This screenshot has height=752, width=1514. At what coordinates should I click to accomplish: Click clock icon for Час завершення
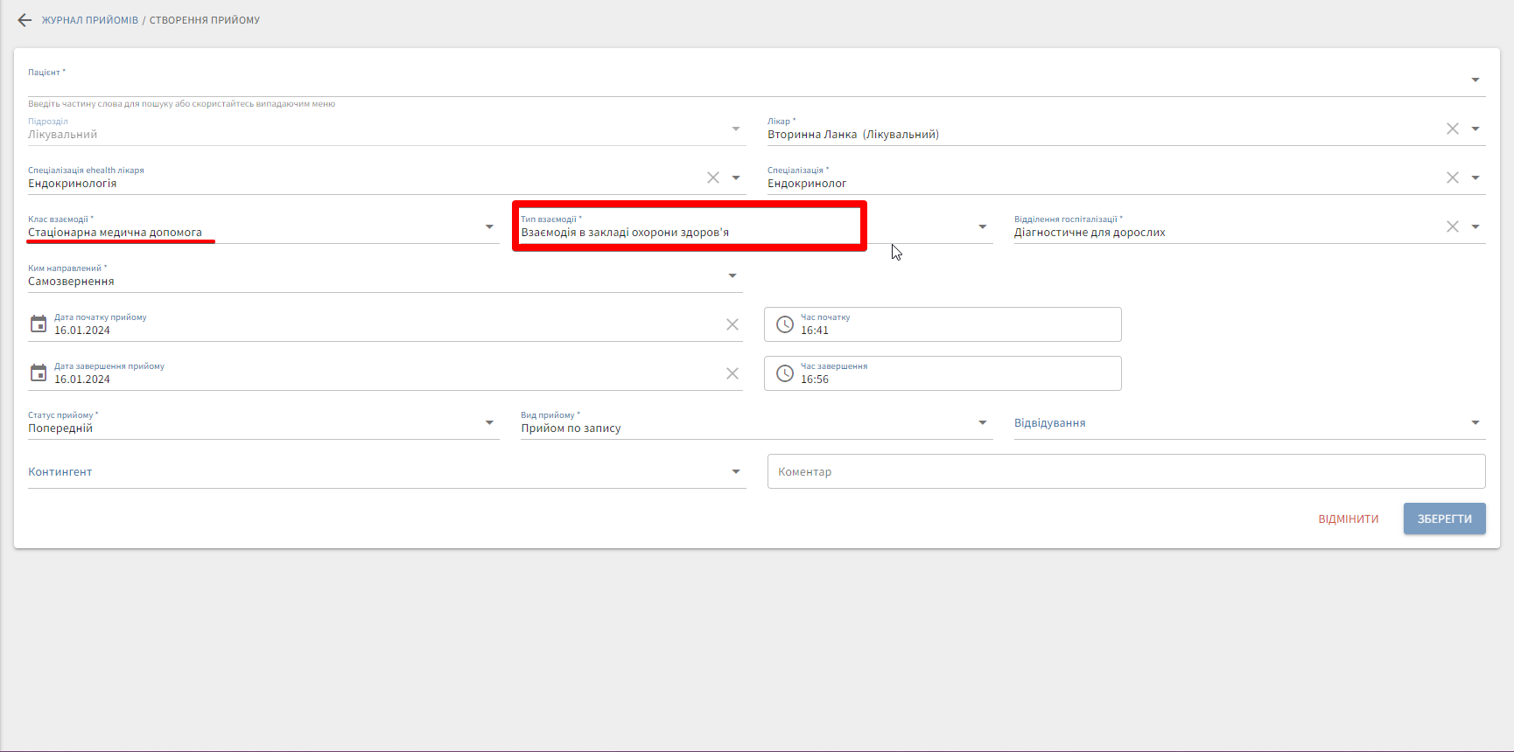coord(785,373)
